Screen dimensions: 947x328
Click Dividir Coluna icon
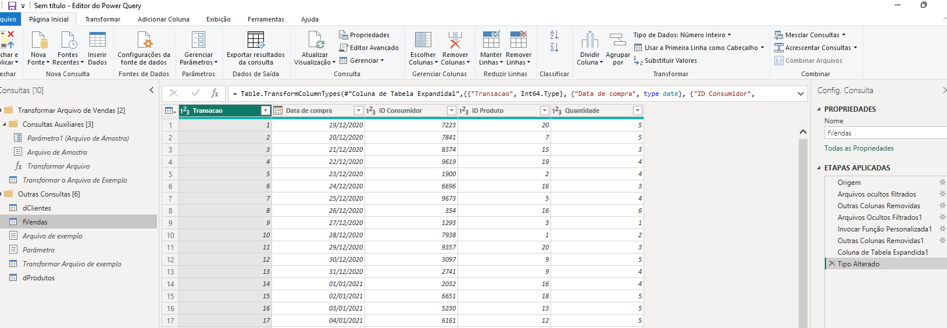click(590, 41)
